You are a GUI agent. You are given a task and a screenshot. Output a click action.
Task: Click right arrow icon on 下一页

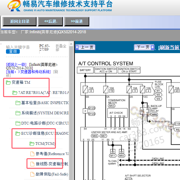click(152, 47)
